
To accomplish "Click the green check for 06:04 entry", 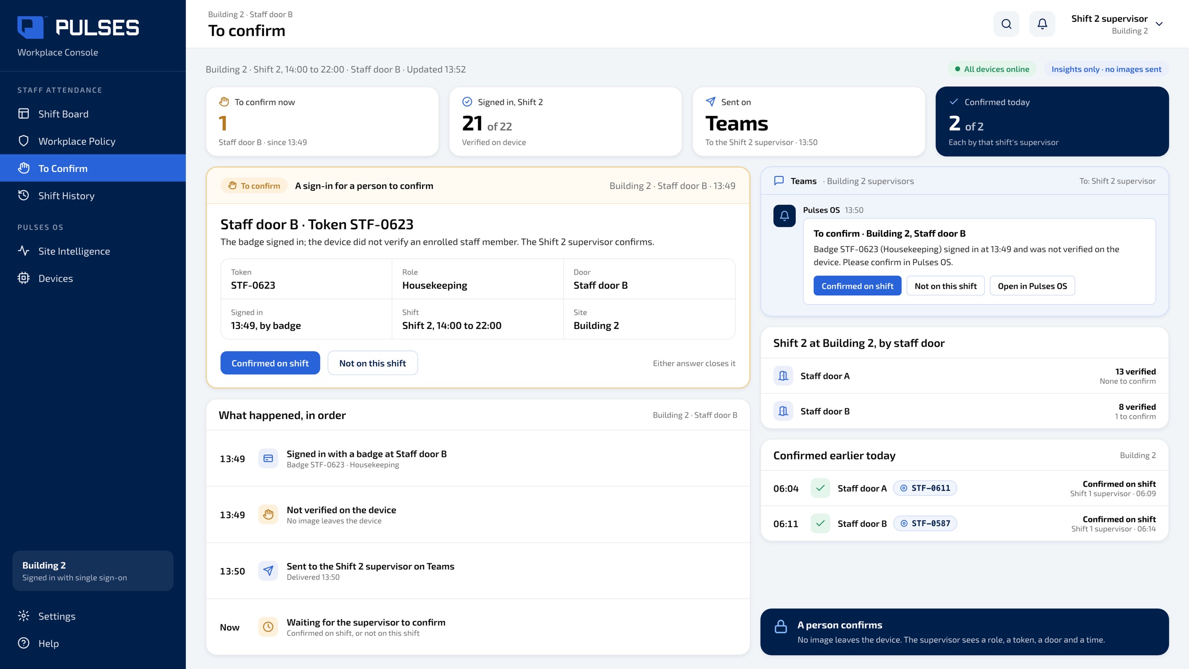I will [820, 488].
